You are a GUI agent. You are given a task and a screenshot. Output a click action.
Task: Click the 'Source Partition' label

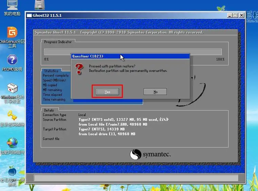[x=54, y=119]
